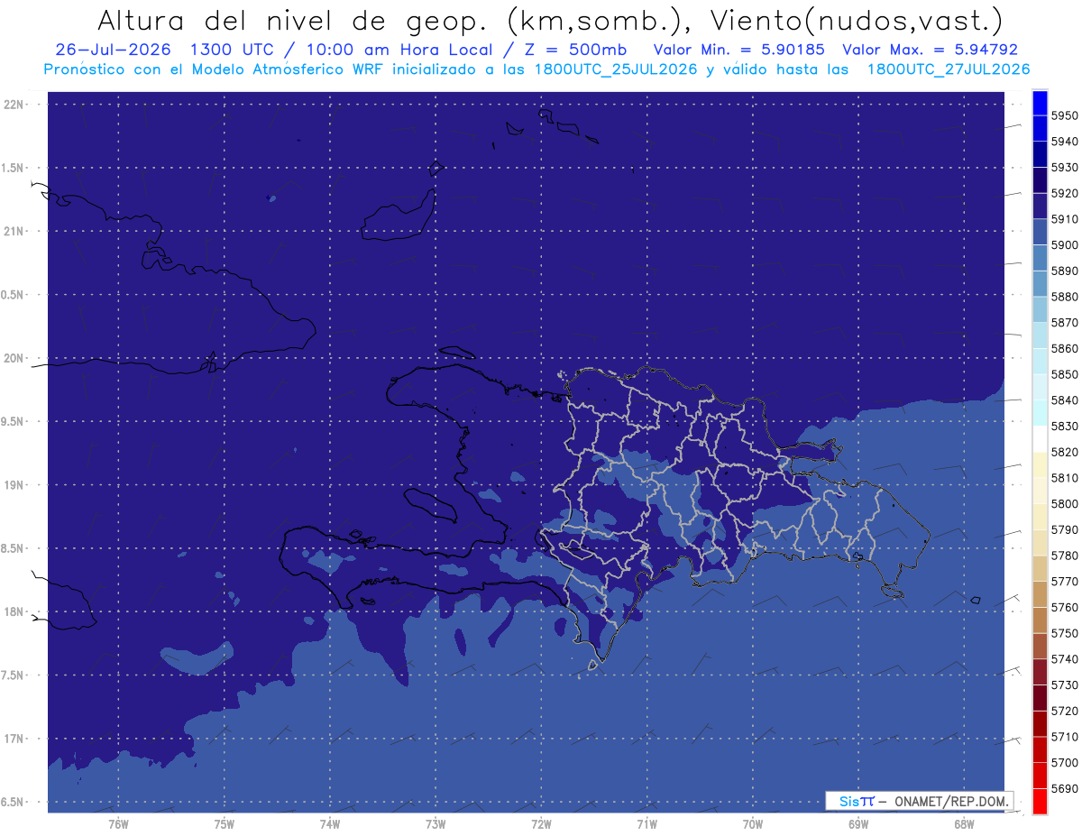Click the 5700 value on the color scale
Viewport: 1082px width, 836px height.
(x=1064, y=762)
